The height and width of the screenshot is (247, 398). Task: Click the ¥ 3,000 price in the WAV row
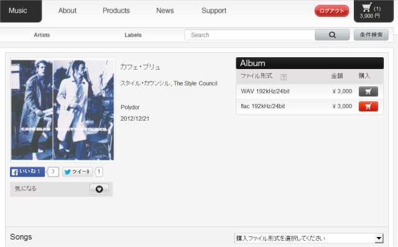point(342,91)
